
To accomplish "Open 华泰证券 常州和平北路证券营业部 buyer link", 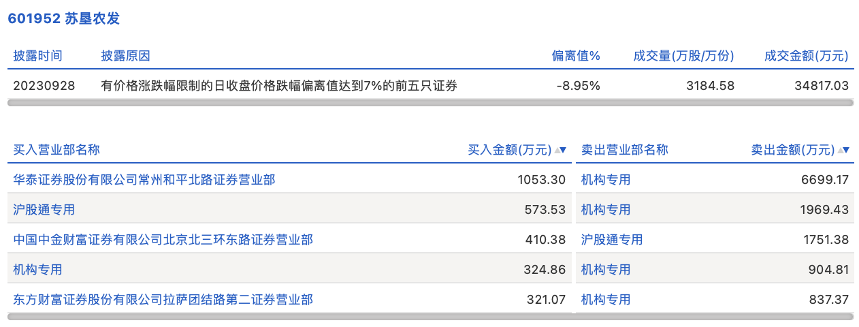I will 144,180.
